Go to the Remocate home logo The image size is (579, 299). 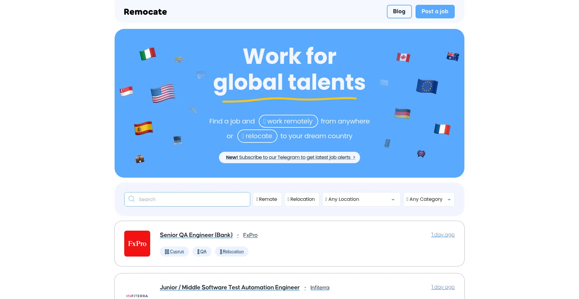tap(145, 12)
